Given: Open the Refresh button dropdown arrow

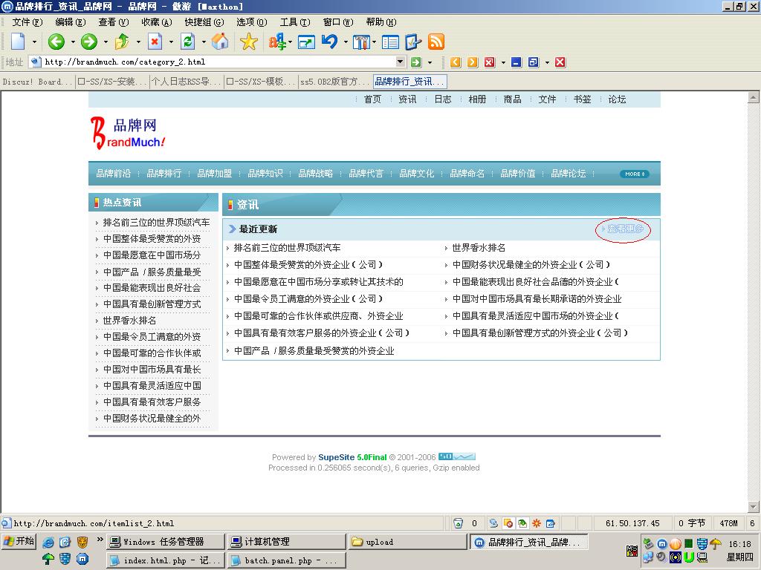Looking at the screenshot, I should coord(204,42).
